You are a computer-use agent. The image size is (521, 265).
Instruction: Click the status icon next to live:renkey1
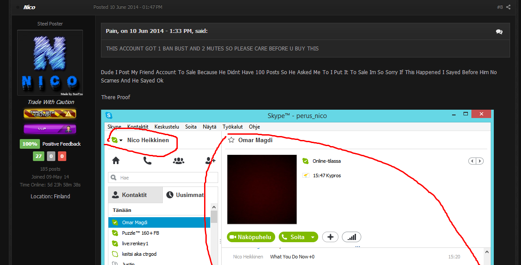click(x=115, y=244)
